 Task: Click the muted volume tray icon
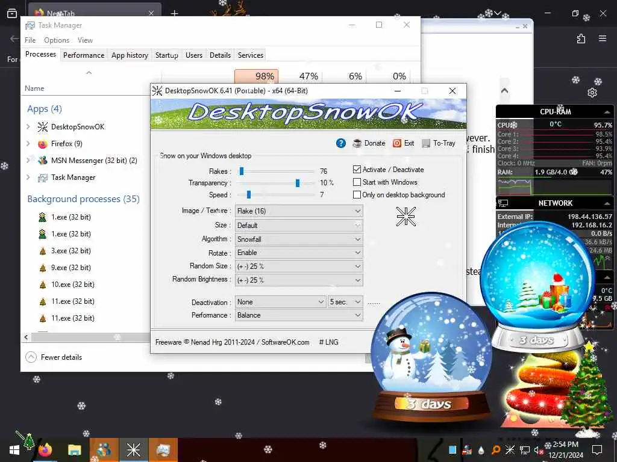538,450
